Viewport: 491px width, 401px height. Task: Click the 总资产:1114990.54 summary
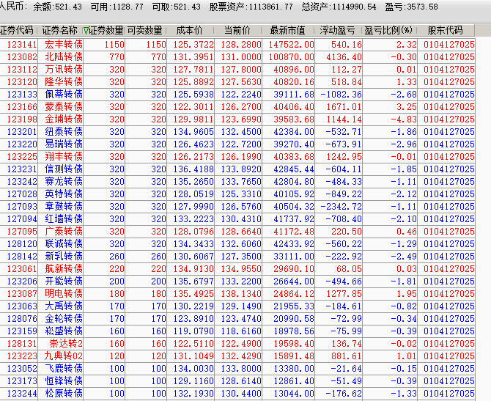click(x=339, y=7)
